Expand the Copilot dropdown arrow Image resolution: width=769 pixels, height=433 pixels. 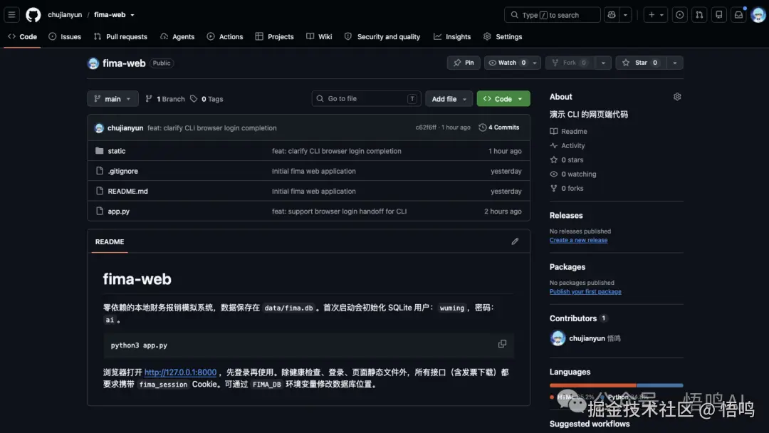[x=625, y=15]
